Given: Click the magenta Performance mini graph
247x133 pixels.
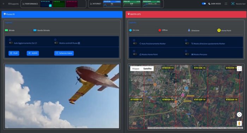Looking at the screenshot, I should [x=72, y=4].
